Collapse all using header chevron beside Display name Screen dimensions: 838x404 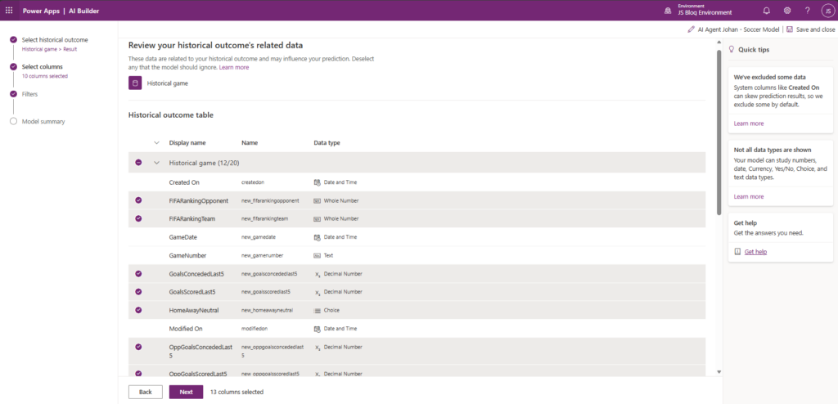click(x=156, y=142)
